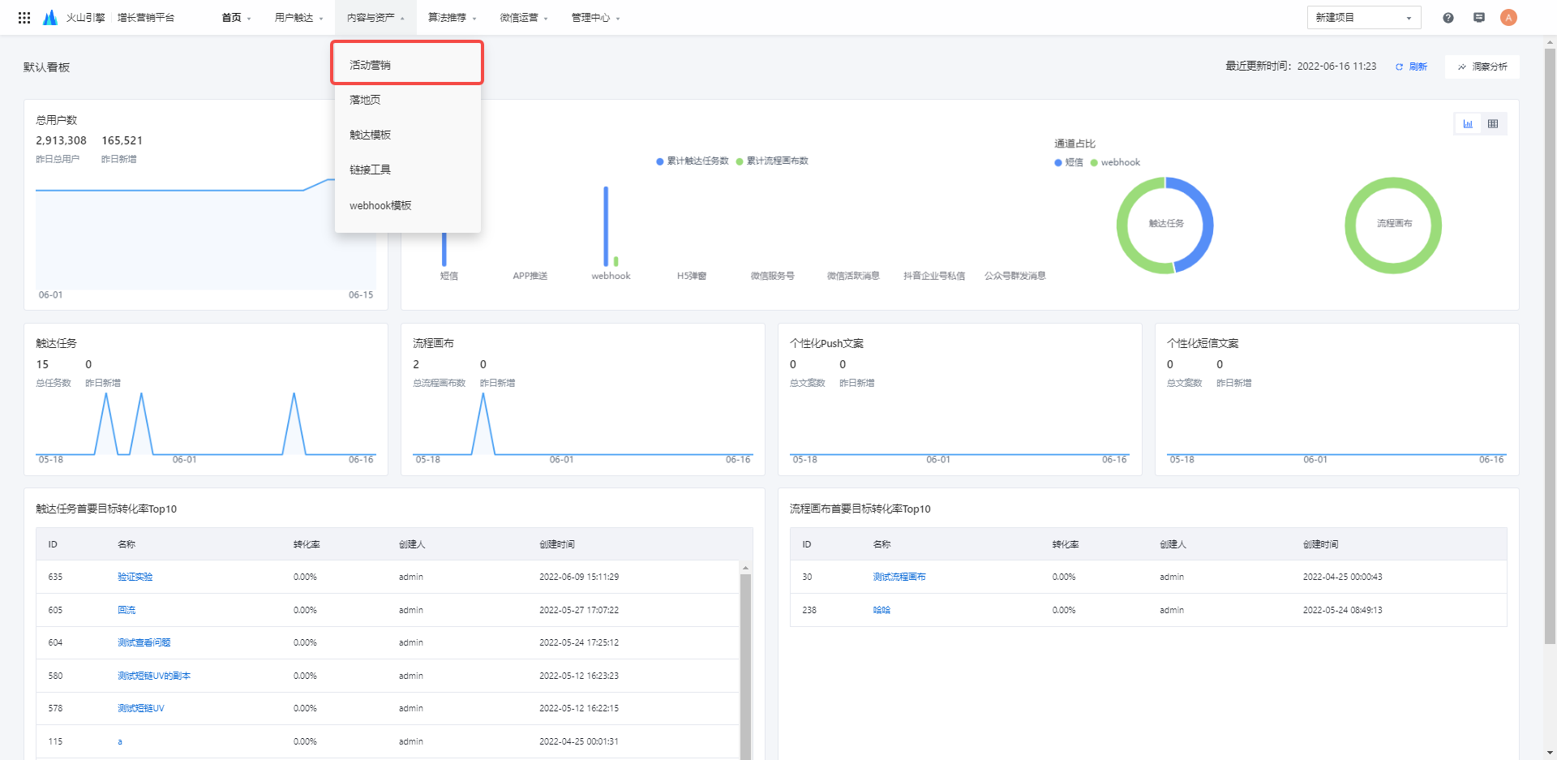Screen dimensions: 1557x760
Task: Click the refresh 刷新 button
Action: tap(1411, 67)
